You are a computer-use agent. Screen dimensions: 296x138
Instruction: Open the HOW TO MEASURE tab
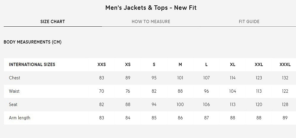tap(151, 22)
